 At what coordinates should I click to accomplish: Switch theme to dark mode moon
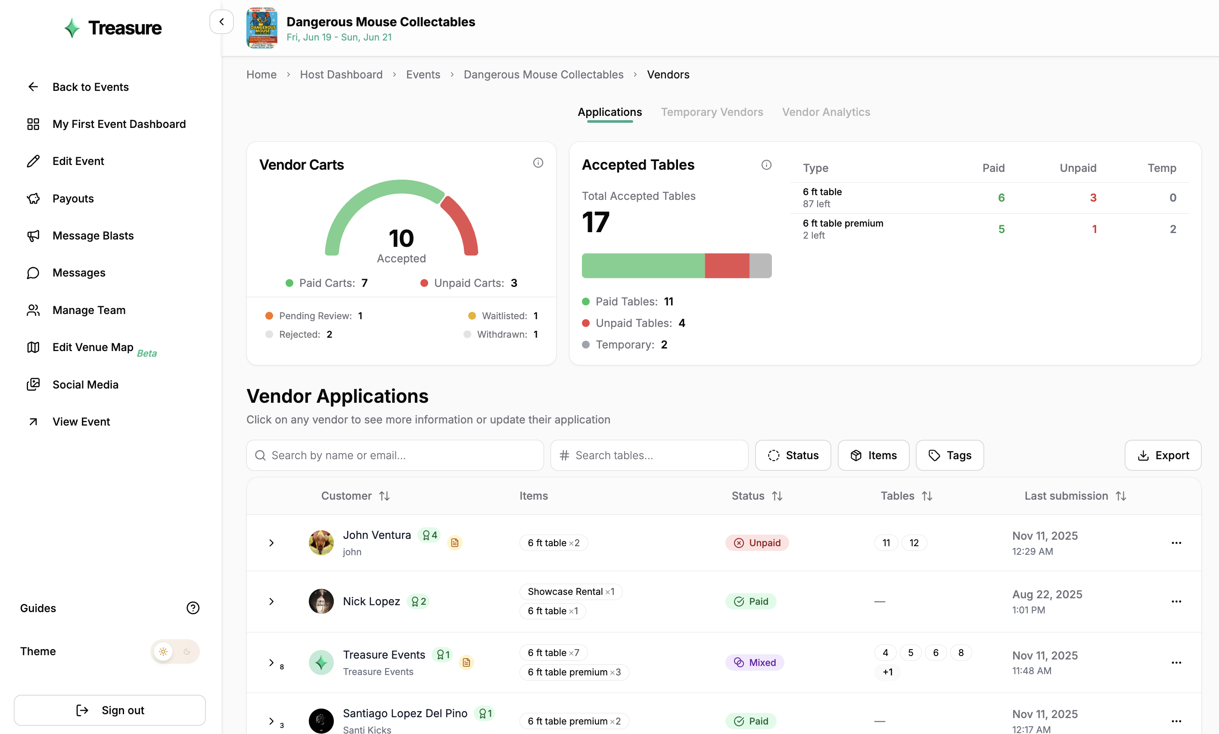pyautogui.click(x=187, y=651)
